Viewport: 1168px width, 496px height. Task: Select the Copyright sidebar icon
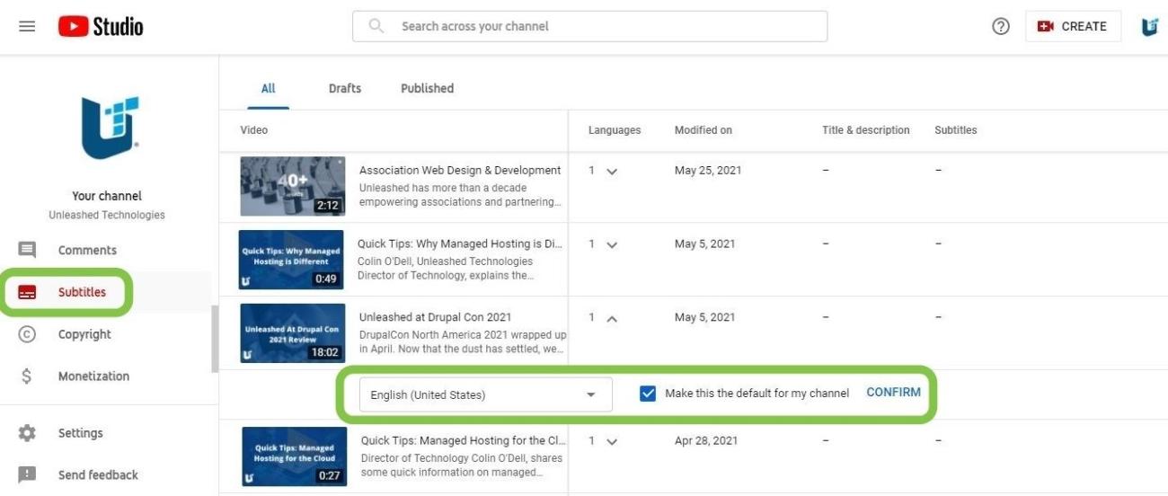tap(27, 334)
